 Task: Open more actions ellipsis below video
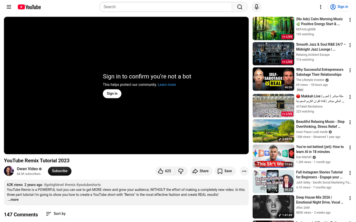[244, 171]
